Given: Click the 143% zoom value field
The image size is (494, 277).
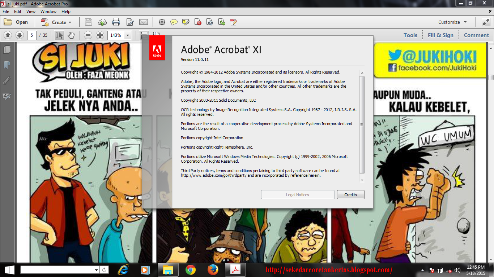Looking at the screenshot, I should coord(116,35).
